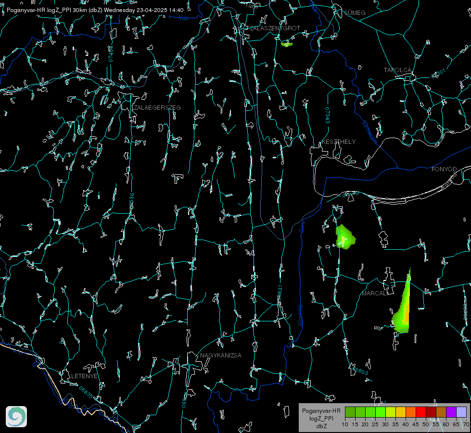The height and width of the screenshot is (433, 471).
Task: Select the 55–60 dBZ brown legend swatch
Action: (x=441, y=412)
